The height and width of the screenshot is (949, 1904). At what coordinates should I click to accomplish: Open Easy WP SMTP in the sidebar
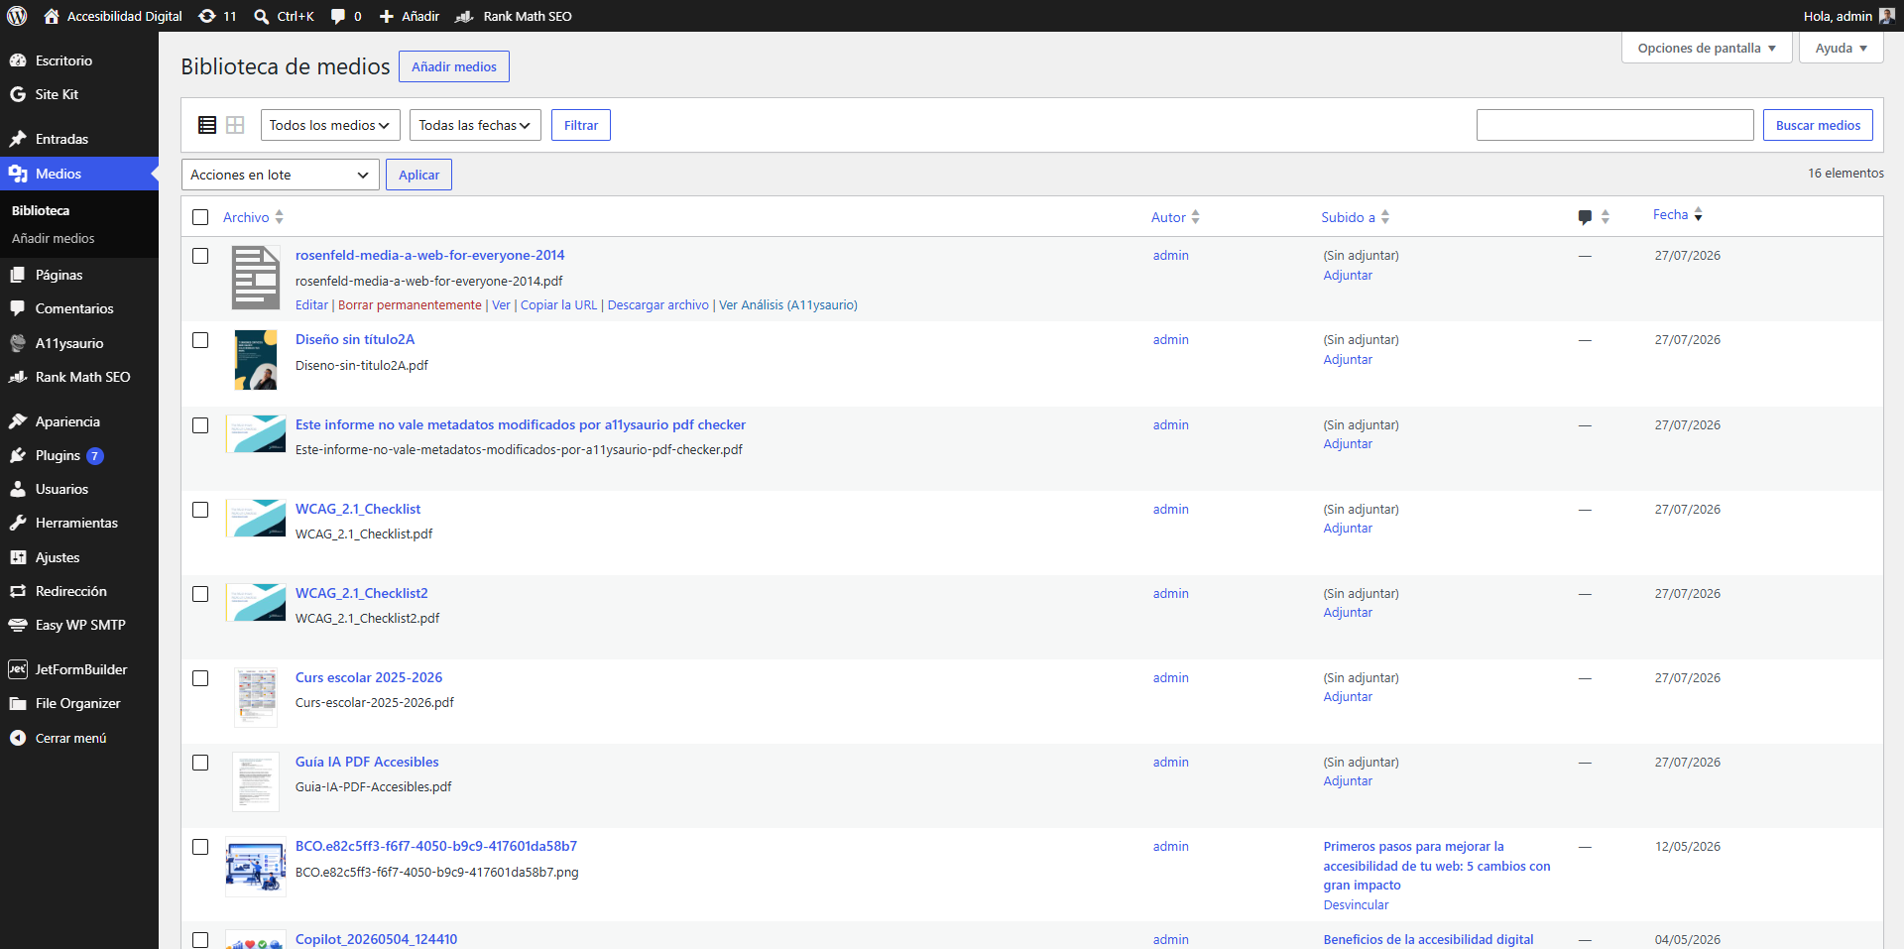(79, 625)
